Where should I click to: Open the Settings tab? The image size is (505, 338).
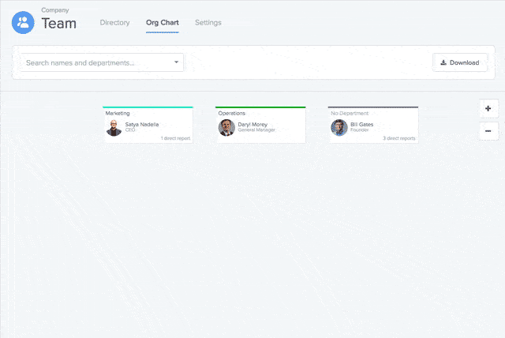[208, 23]
